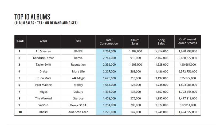The image size is (216, 125).
Task: Select the 24k Magic title cell
Action: (x=78, y=78)
